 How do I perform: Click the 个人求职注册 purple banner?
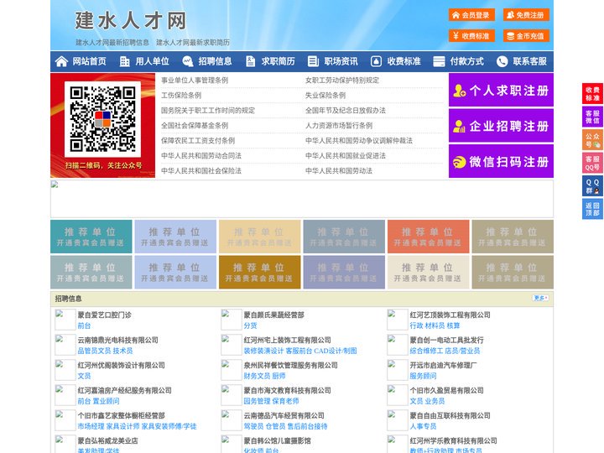(x=501, y=90)
